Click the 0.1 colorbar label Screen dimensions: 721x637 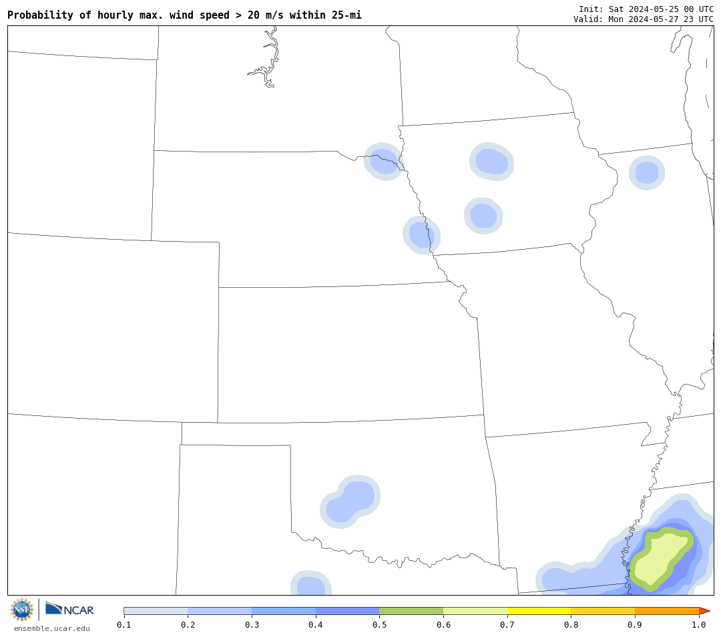[124, 624]
